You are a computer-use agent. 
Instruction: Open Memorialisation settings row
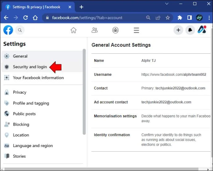[x=151, y=119]
